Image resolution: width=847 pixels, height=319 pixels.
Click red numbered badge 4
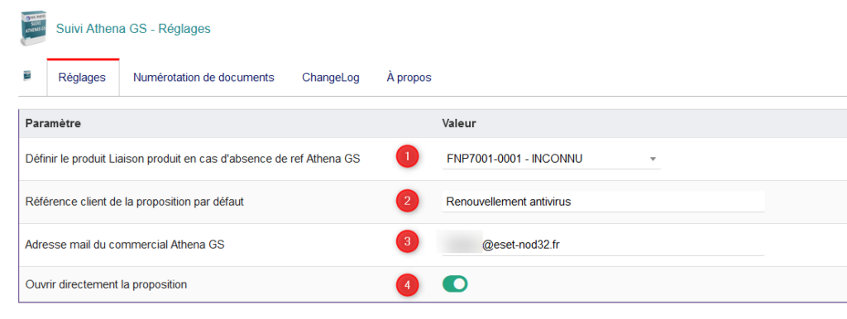click(408, 285)
